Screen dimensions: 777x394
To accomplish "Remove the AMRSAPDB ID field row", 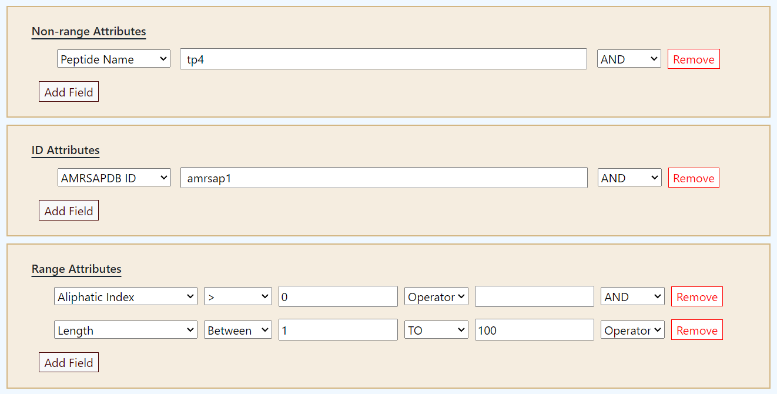I will 694,178.
